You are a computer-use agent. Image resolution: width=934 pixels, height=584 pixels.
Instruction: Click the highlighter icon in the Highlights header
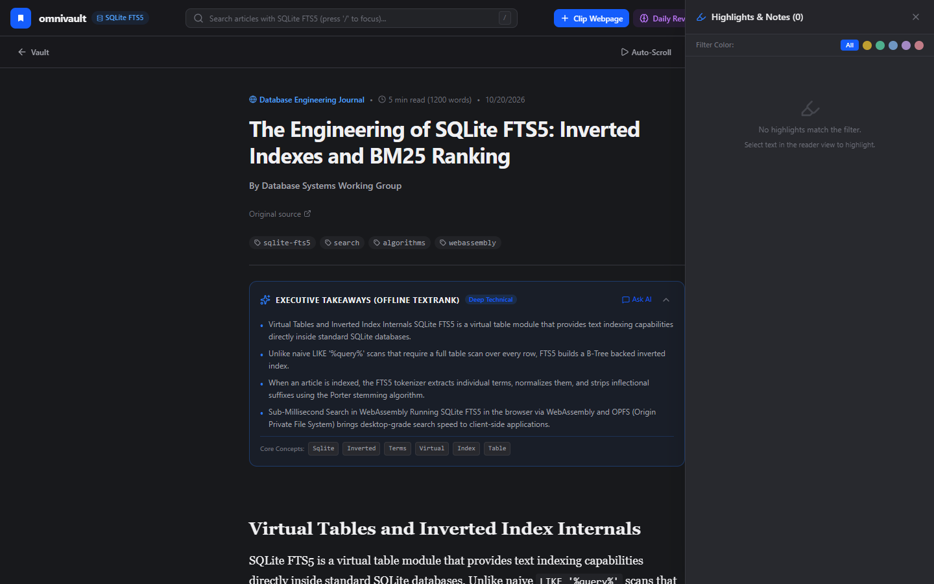click(701, 17)
